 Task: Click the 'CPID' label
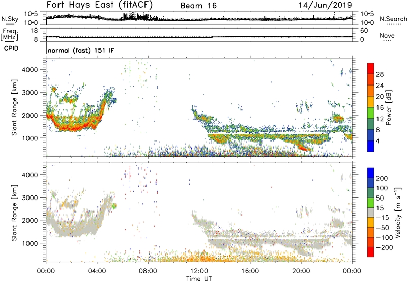coord(11,48)
